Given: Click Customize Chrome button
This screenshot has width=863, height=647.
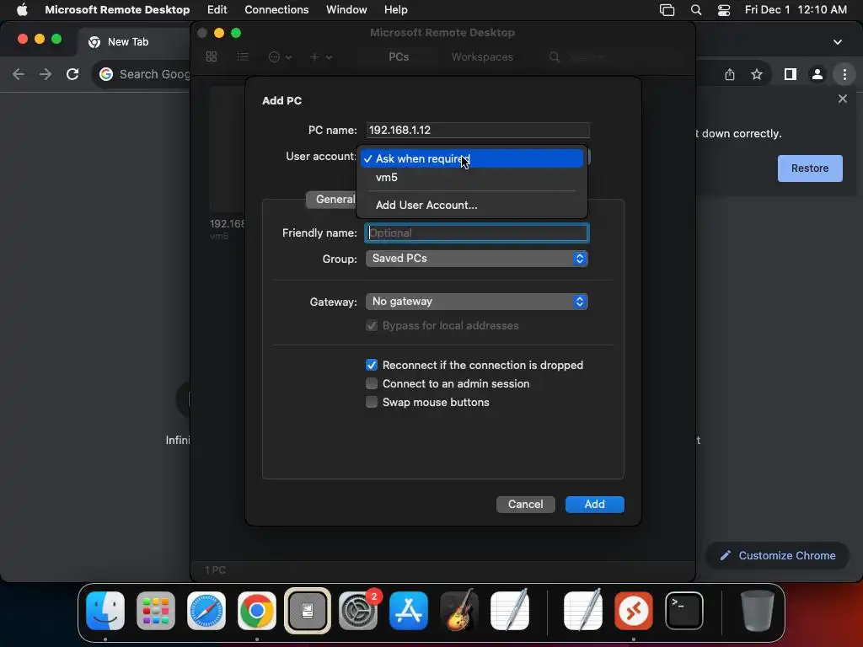Looking at the screenshot, I should click(778, 556).
